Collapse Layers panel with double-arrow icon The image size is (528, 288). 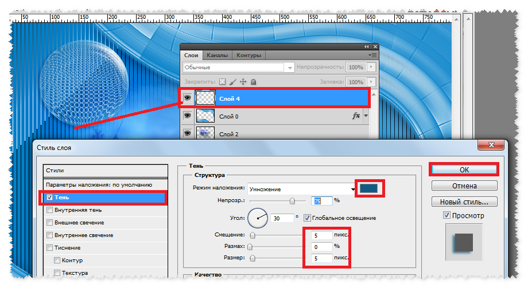click(x=366, y=47)
